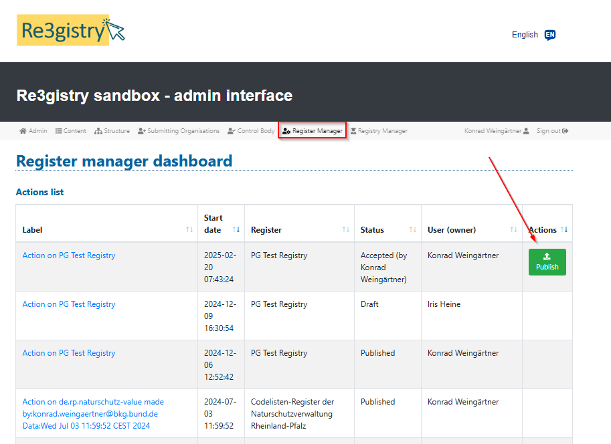Open Konrad Weingärtner user profile
Viewport: 611px width, 444px height.
pos(497,131)
